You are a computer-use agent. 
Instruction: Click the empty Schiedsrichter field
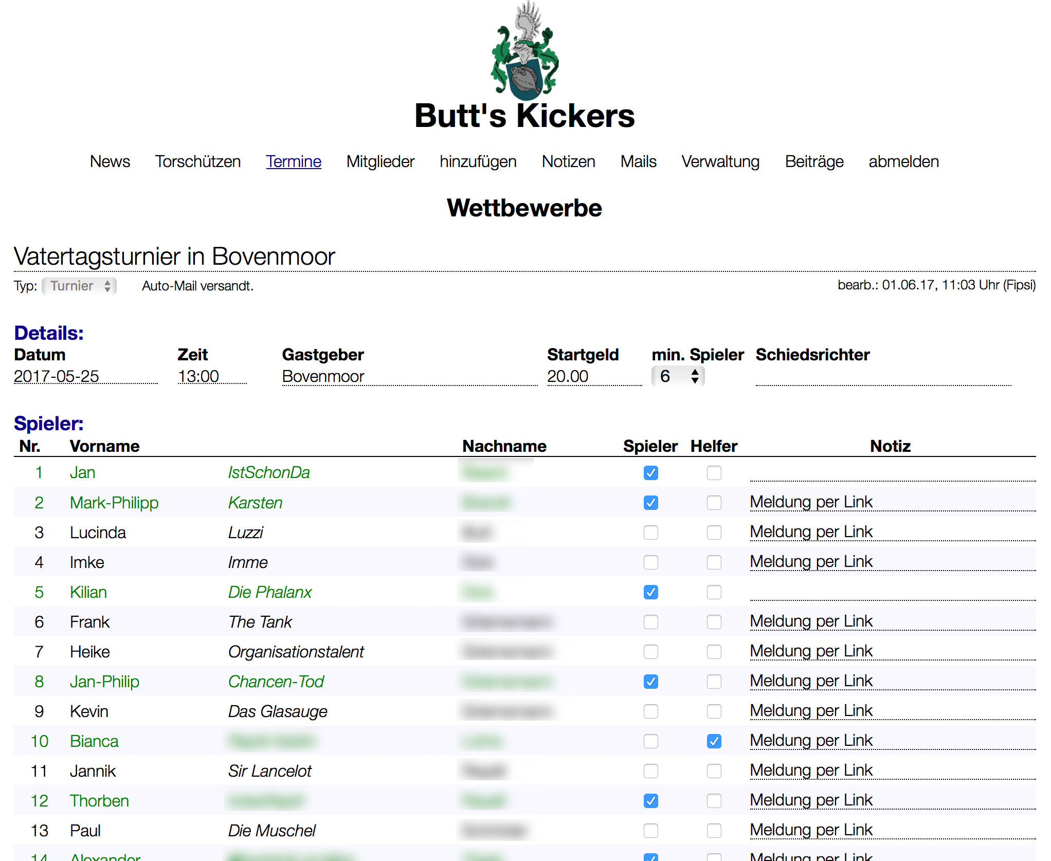(x=882, y=377)
